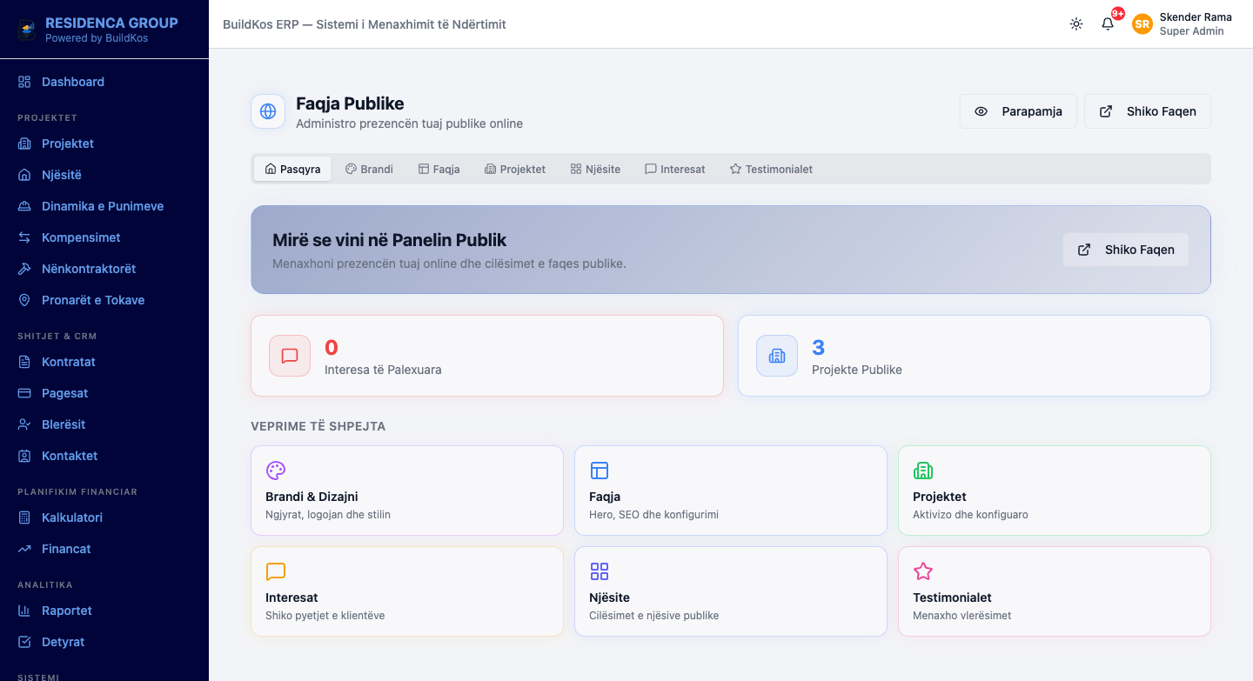The height and width of the screenshot is (681, 1253).
Task: Open the Faqja tab
Action: tap(439, 169)
